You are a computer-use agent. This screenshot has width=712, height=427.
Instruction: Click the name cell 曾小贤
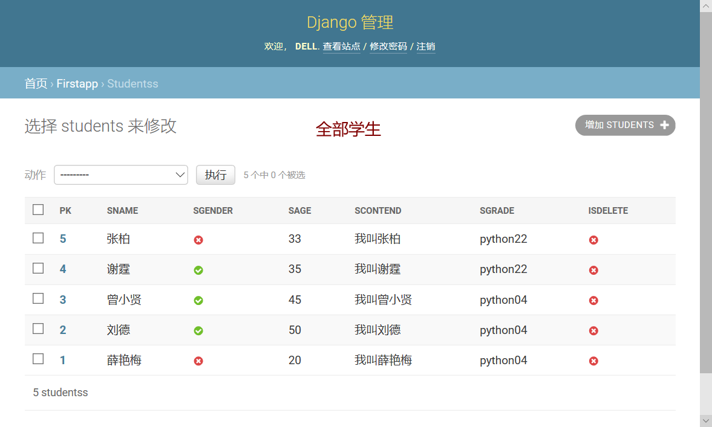point(124,300)
